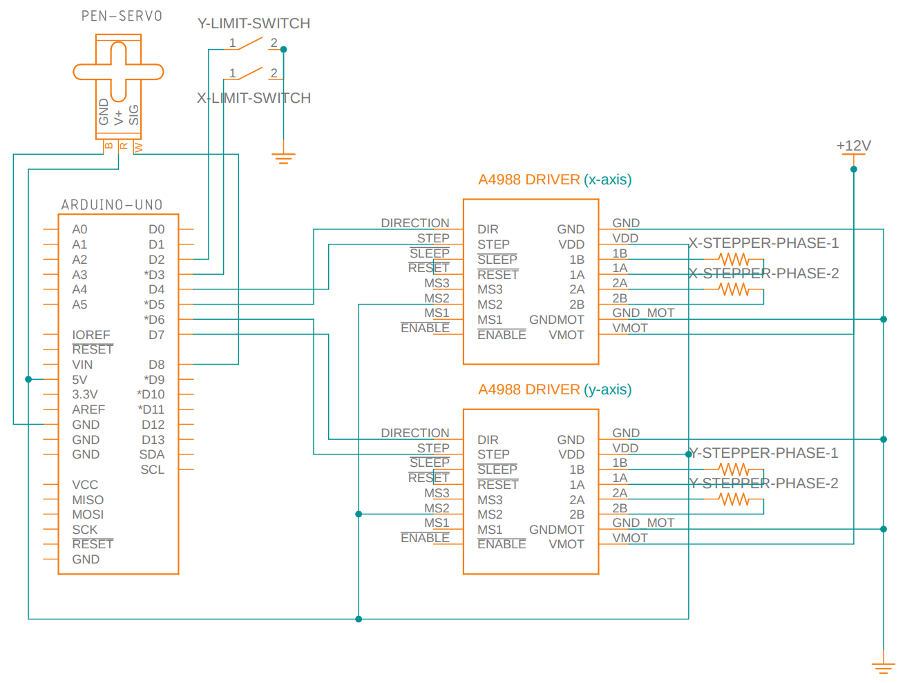Click Arduino pin IOREF
The height and width of the screenshot is (683, 905).
[91, 335]
